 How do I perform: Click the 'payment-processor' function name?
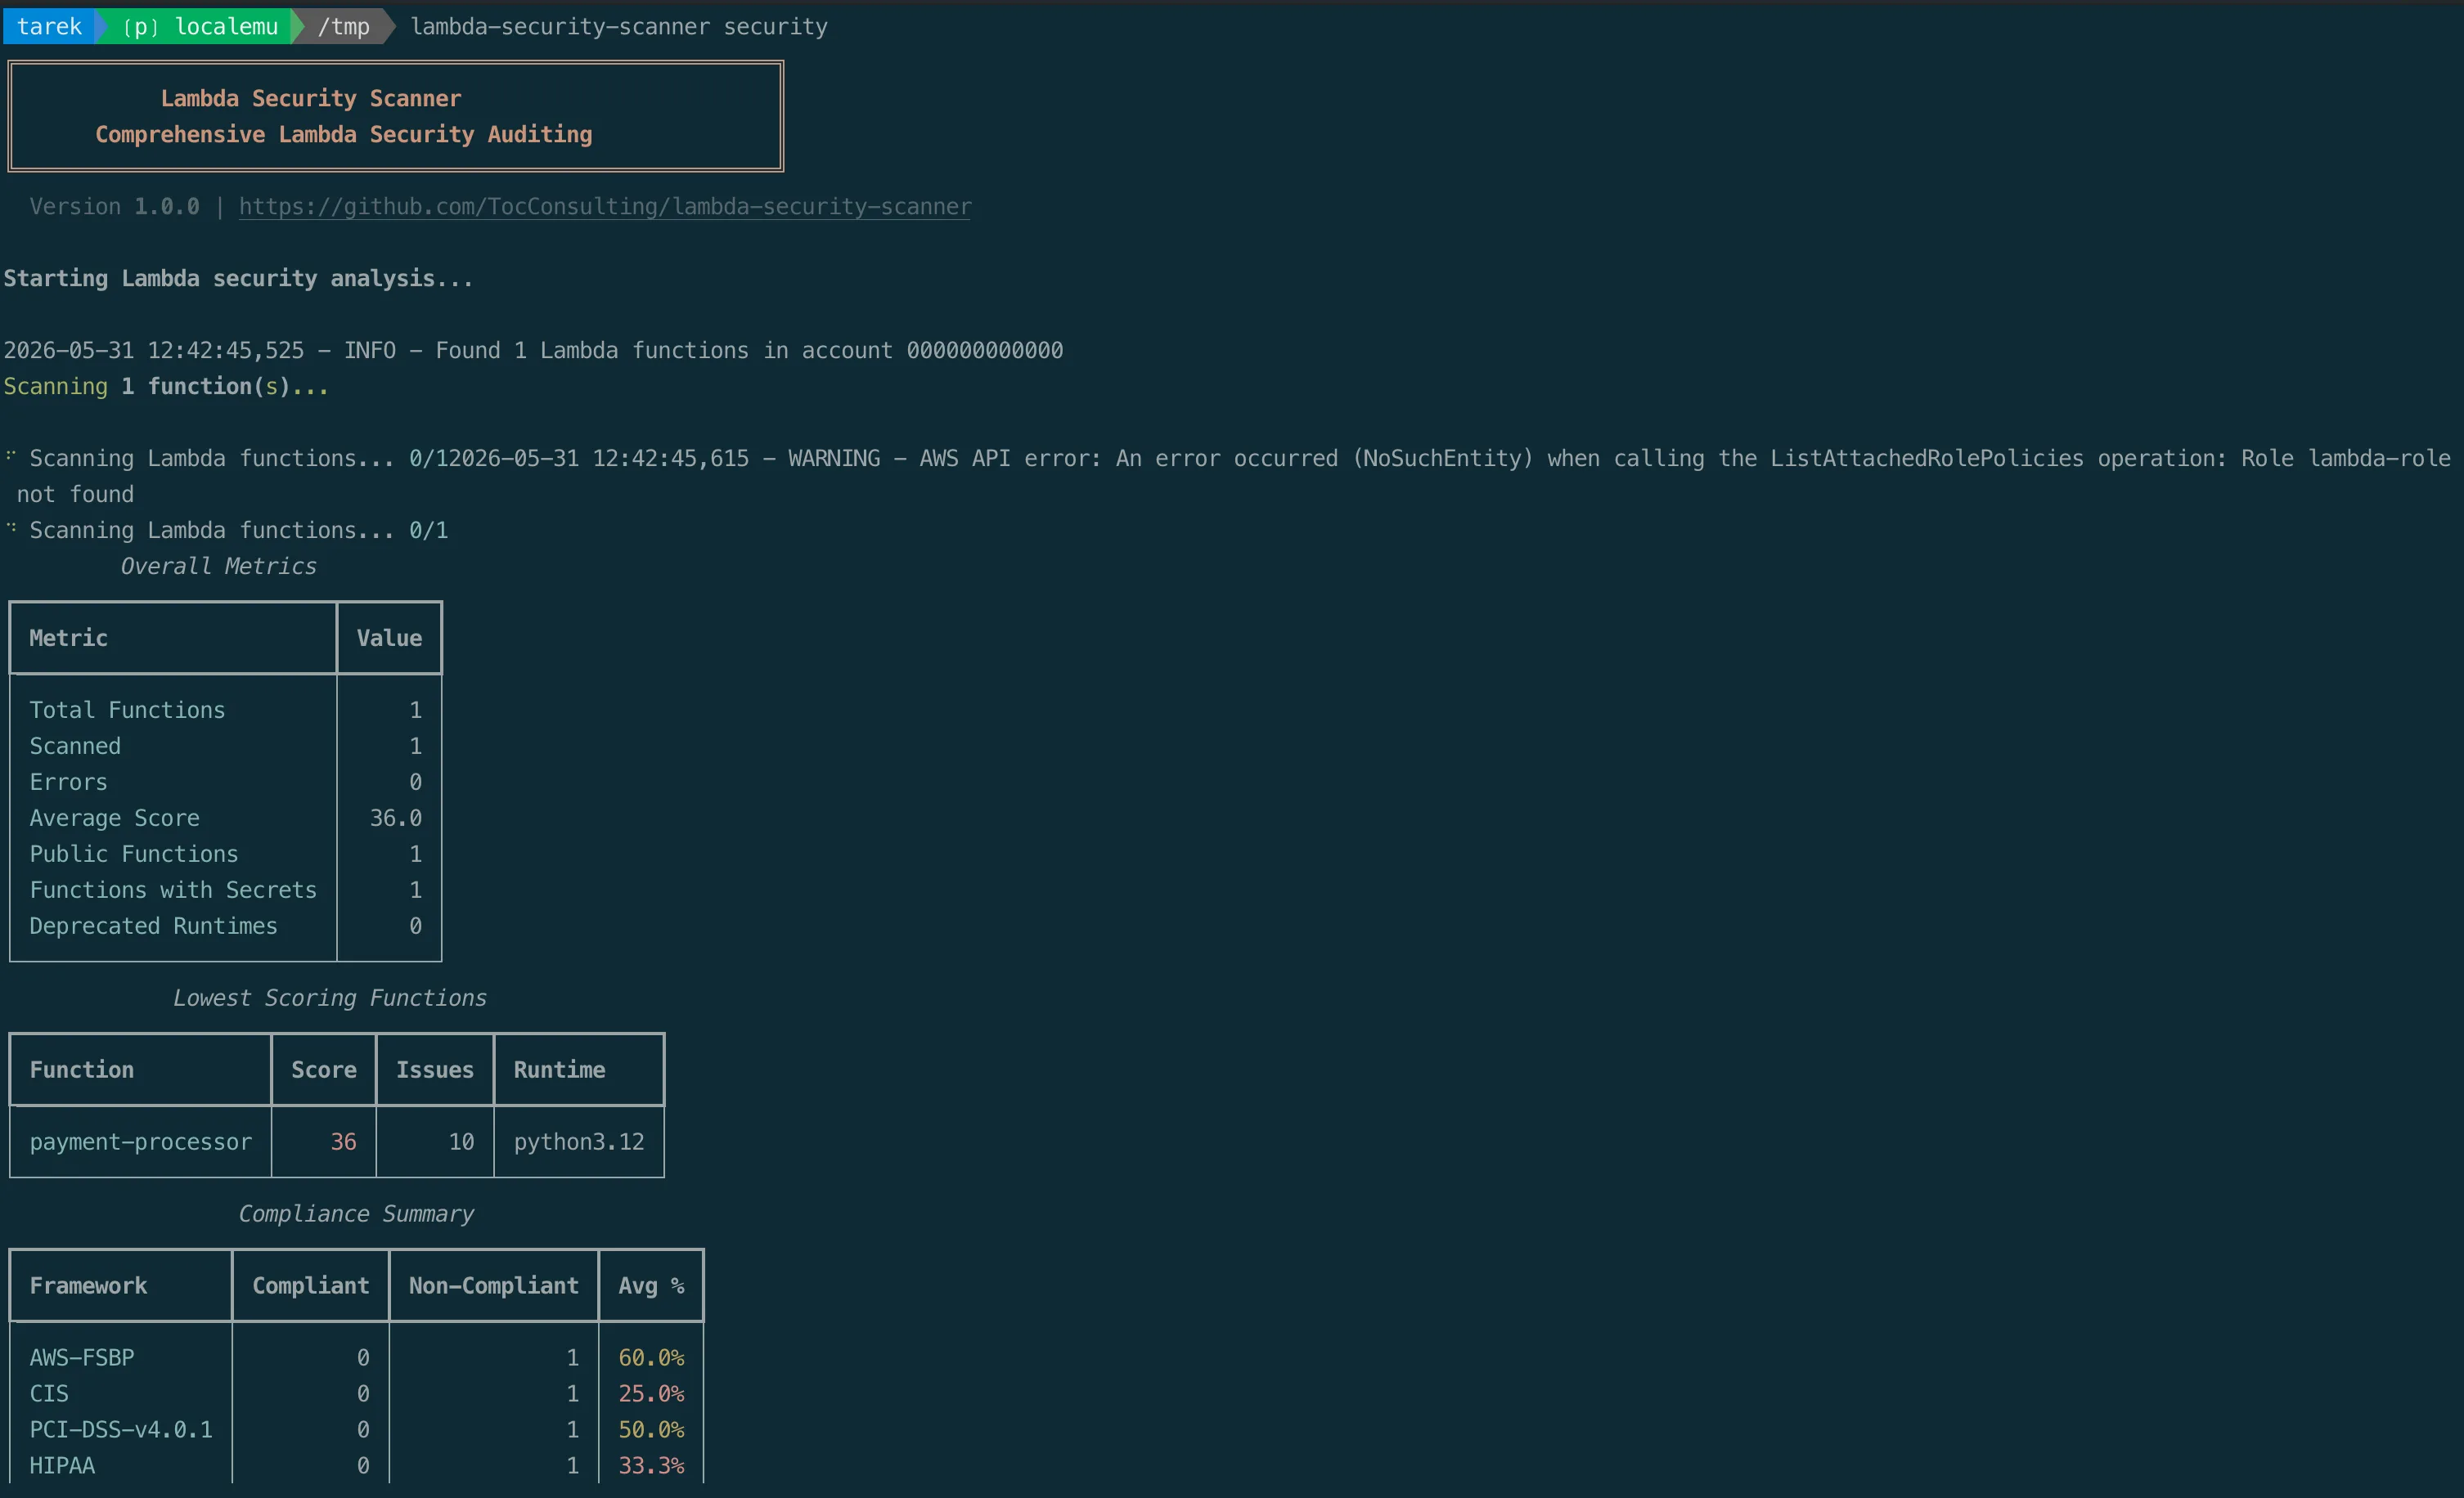(x=140, y=1141)
